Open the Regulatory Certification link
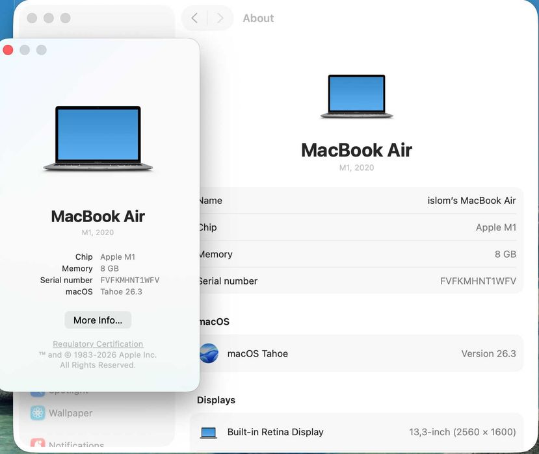539x454 pixels. pos(98,344)
